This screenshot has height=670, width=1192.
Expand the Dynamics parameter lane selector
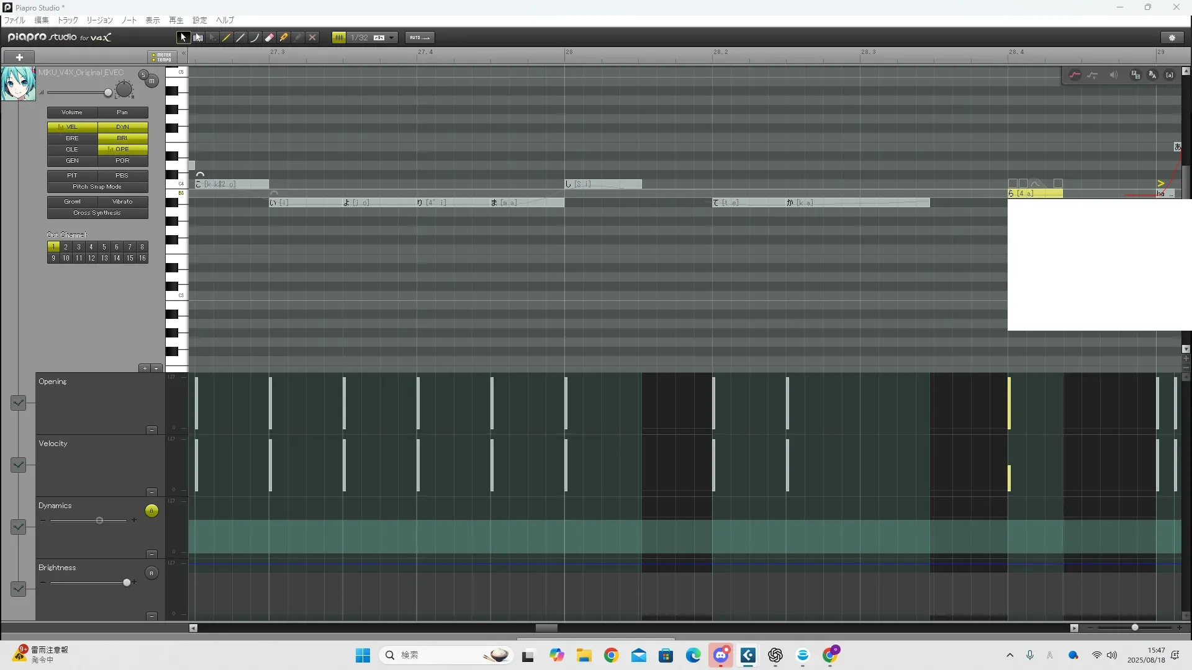pyautogui.click(x=18, y=527)
